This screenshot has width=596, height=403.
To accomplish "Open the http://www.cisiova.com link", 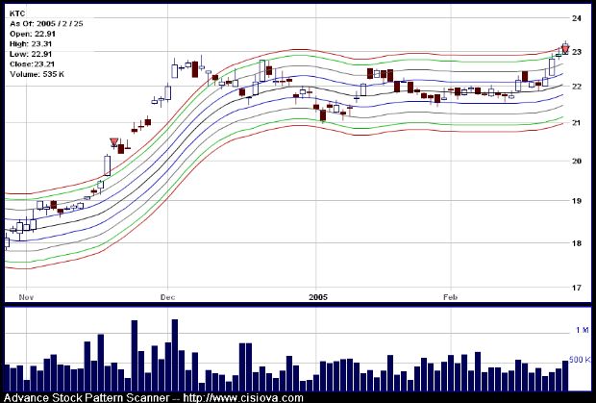I will pyautogui.click(x=243, y=398).
